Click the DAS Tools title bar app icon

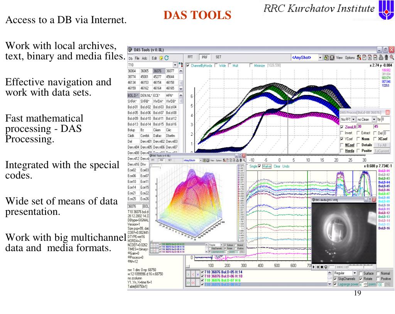130,50
